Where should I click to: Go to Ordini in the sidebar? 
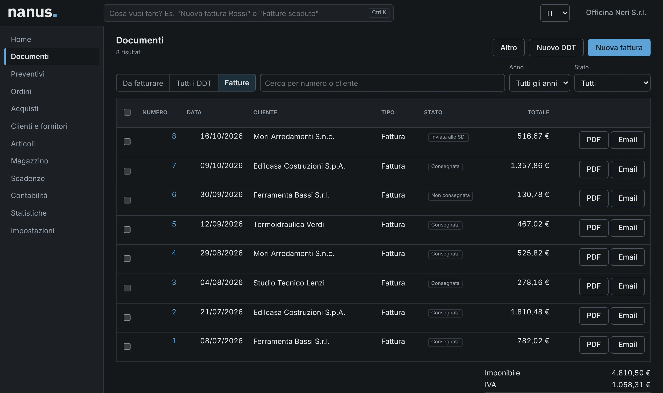click(x=52, y=91)
